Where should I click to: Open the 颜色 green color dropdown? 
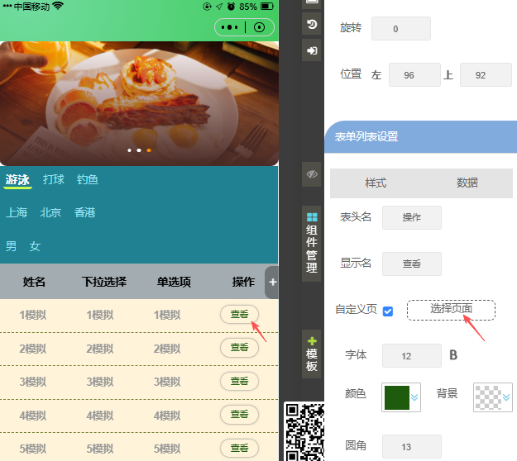coord(401,397)
